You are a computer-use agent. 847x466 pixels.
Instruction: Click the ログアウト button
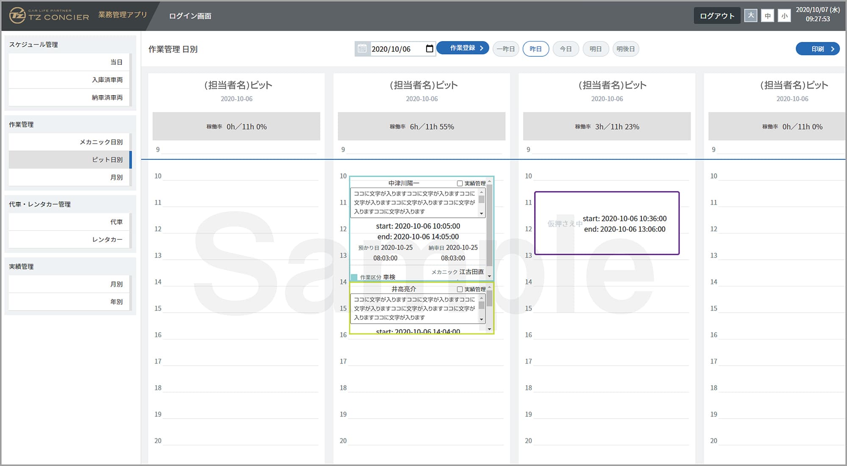(717, 16)
